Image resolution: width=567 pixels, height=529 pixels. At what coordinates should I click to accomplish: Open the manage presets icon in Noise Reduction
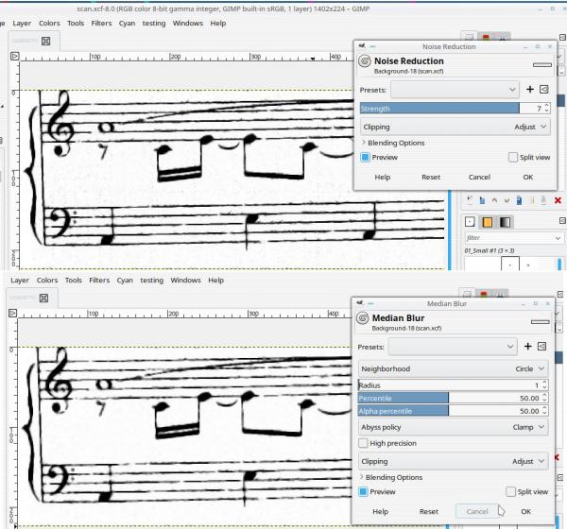pos(544,90)
